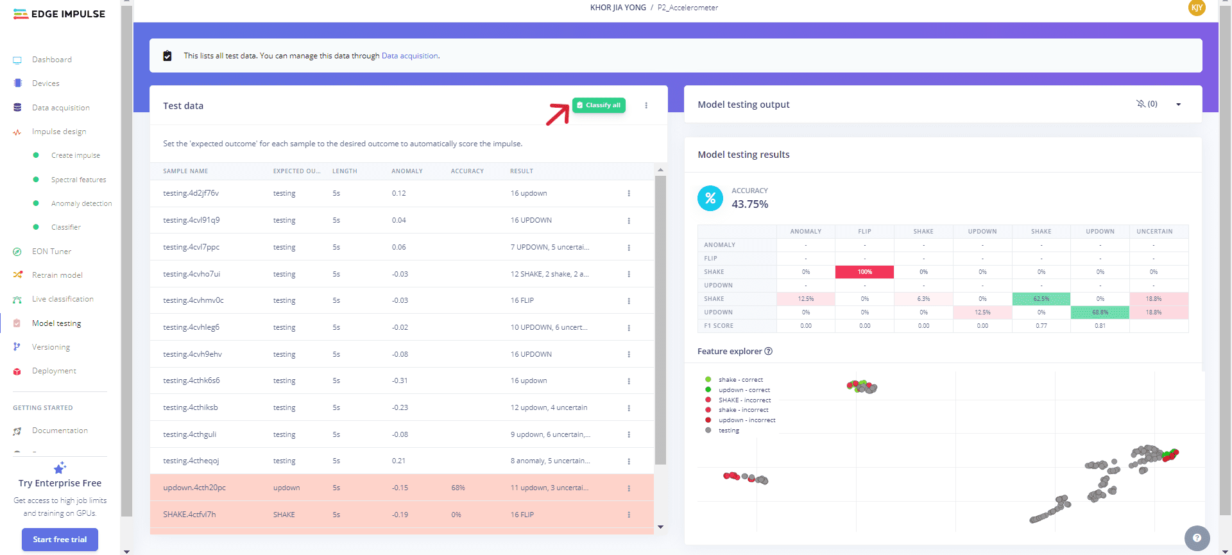Go to Live classification page
This screenshot has height=555, width=1232.
[62, 299]
